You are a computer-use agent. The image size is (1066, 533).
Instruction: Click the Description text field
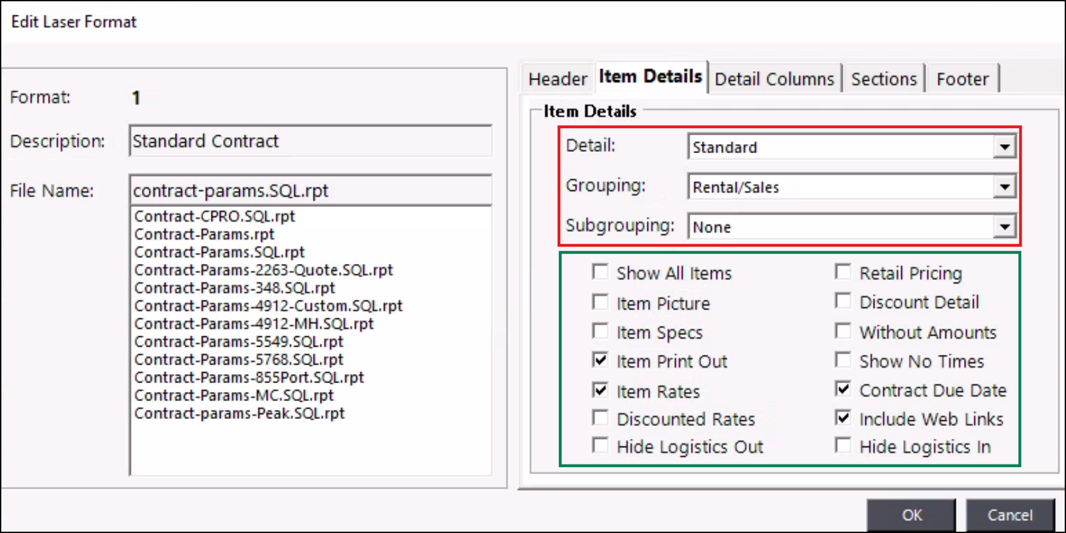[310, 141]
